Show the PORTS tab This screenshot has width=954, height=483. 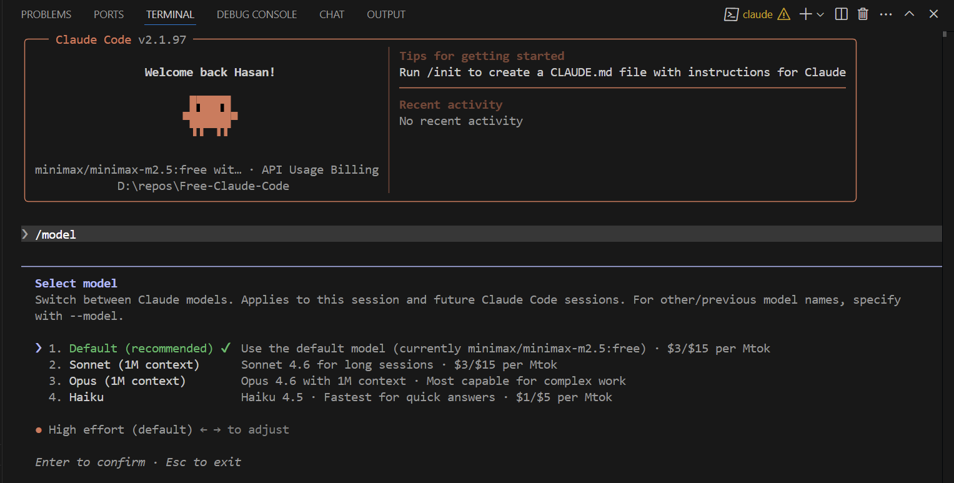pos(109,14)
